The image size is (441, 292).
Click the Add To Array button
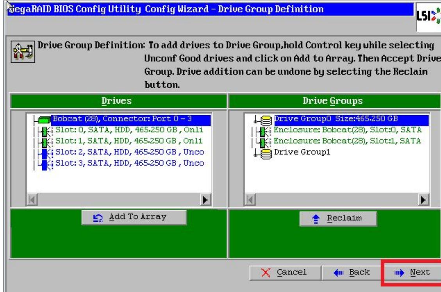pos(134,217)
